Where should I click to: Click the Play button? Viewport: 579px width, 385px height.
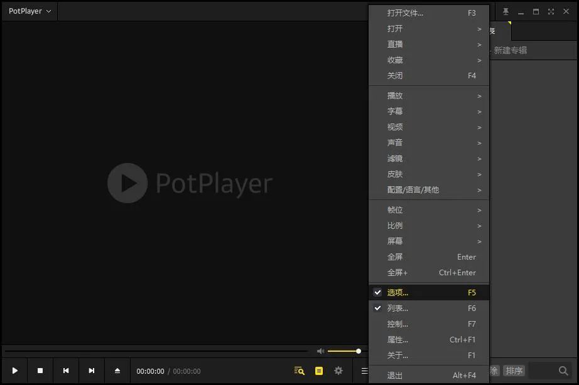(15, 371)
